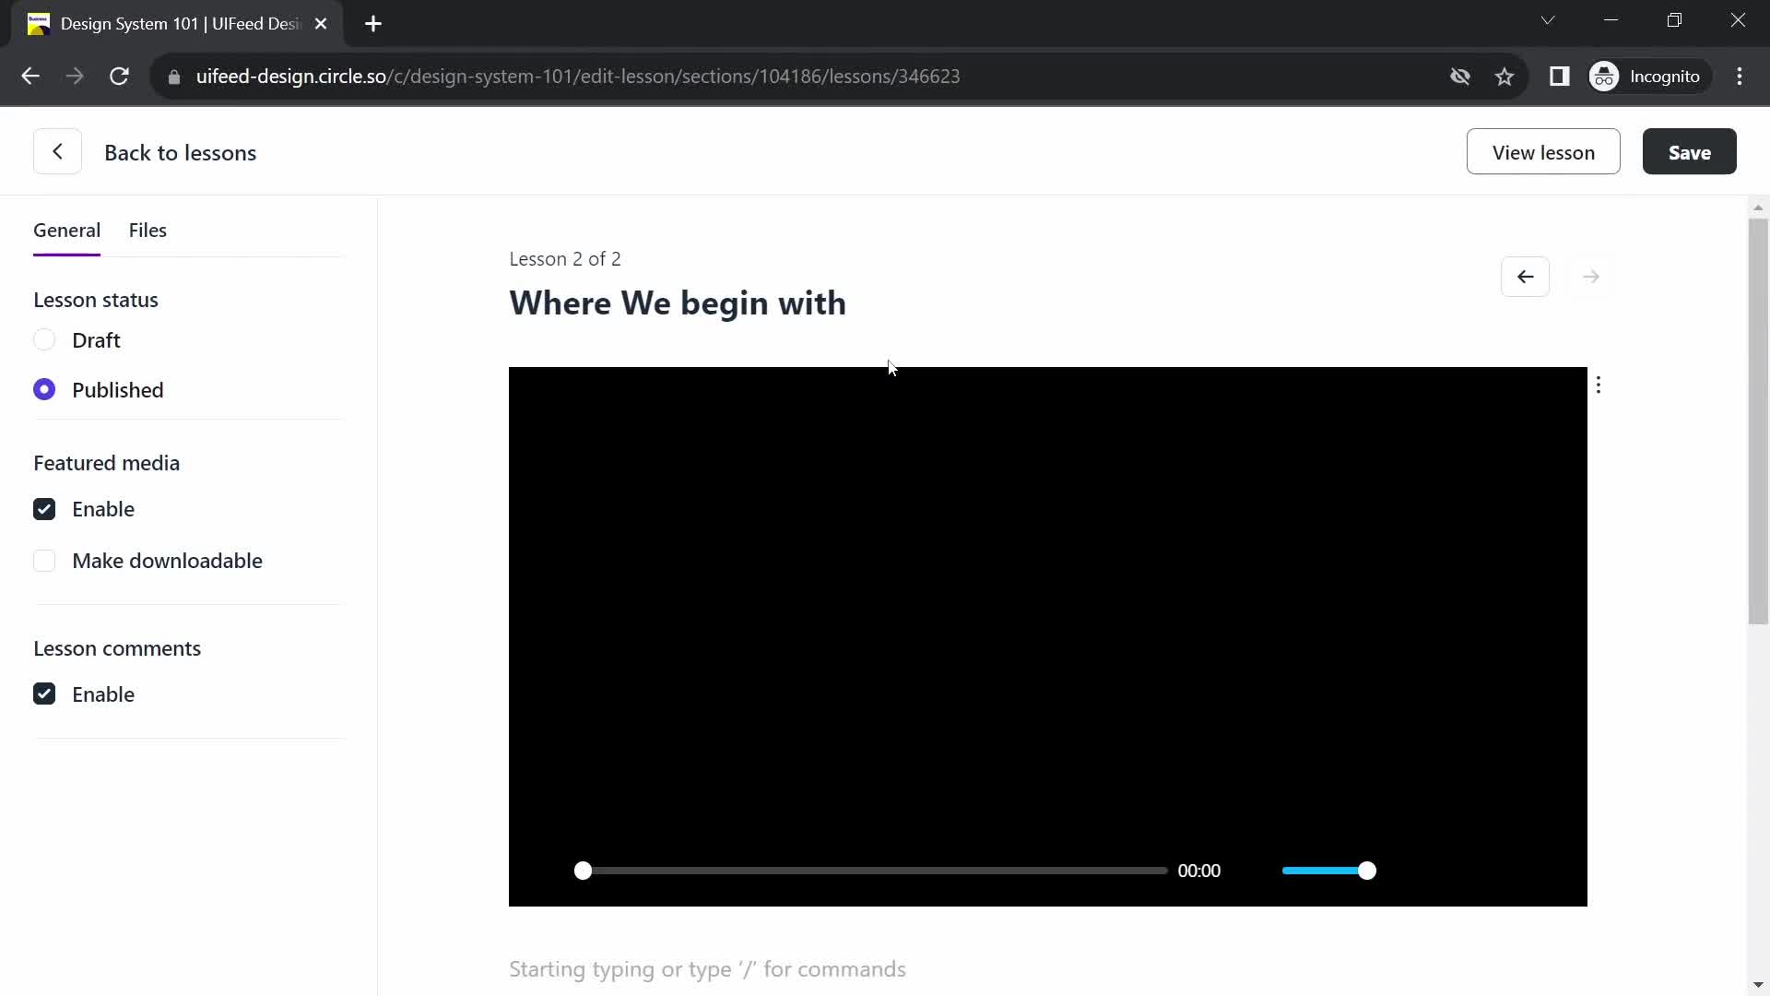The width and height of the screenshot is (1770, 996).
Task: Click the lesson content input field
Action: click(707, 969)
